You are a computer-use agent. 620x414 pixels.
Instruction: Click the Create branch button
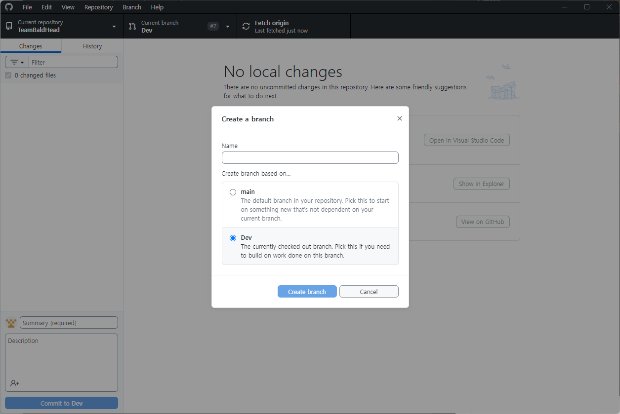pos(307,292)
